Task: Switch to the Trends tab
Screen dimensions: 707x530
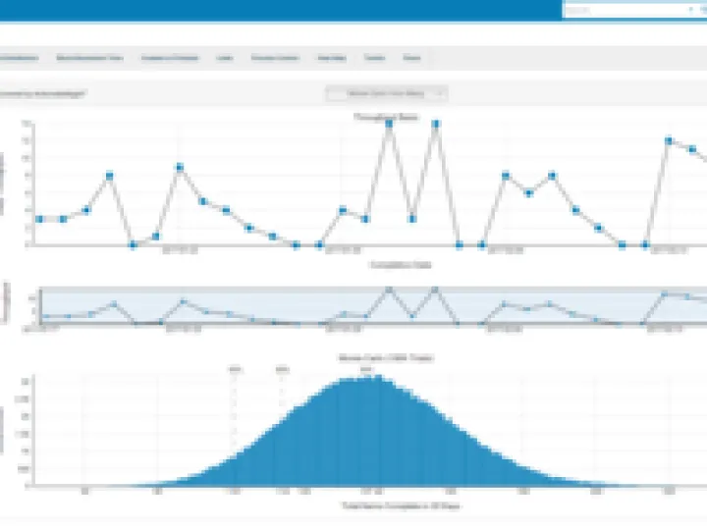Action: pyautogui.click(x=374, y=59)
